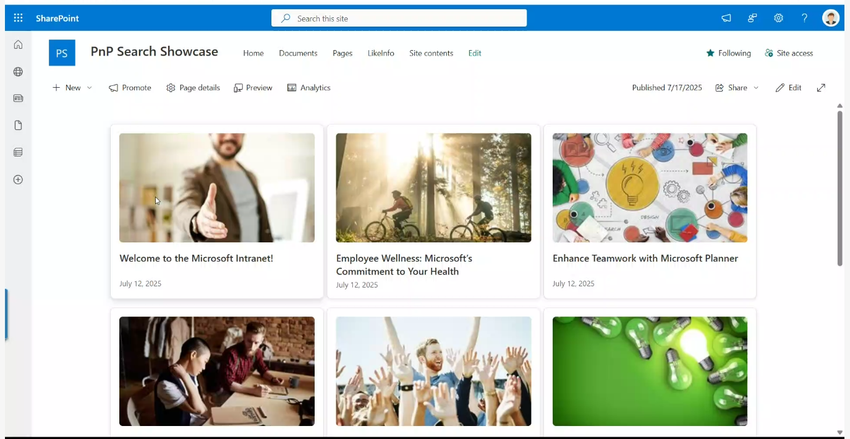Click the New button label
The height and width of the screenshot is (439, 850).
(x=73, y=88)
